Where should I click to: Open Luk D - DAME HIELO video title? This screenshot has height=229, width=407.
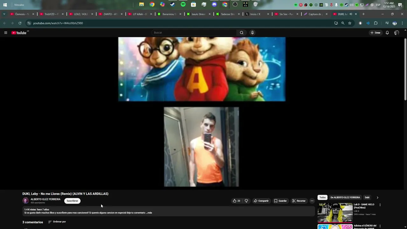click(x=364, y=206)
